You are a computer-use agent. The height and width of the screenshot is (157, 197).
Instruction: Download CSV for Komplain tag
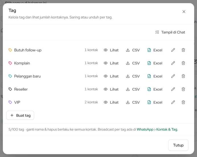click(x=133, y=63)
